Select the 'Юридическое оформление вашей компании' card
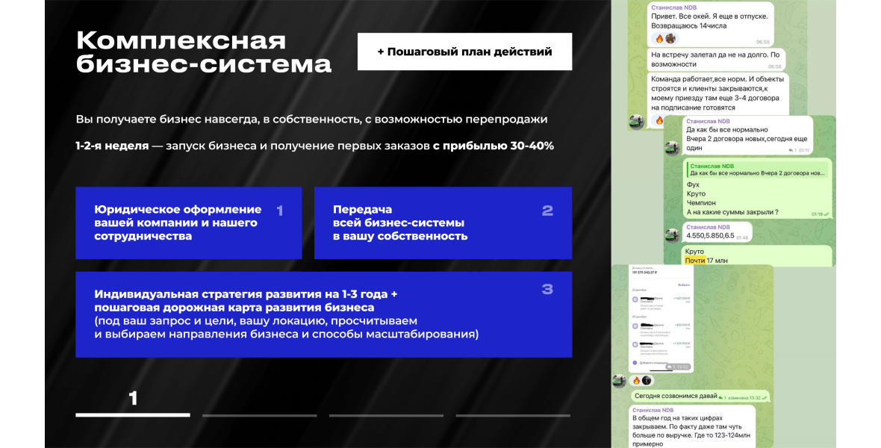Screen dimensions: 881x448 (189, 223)
